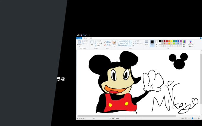This screenshot has width=202, height=126.
Task: Select the Curve shape
Action: (x=121, y=41)
